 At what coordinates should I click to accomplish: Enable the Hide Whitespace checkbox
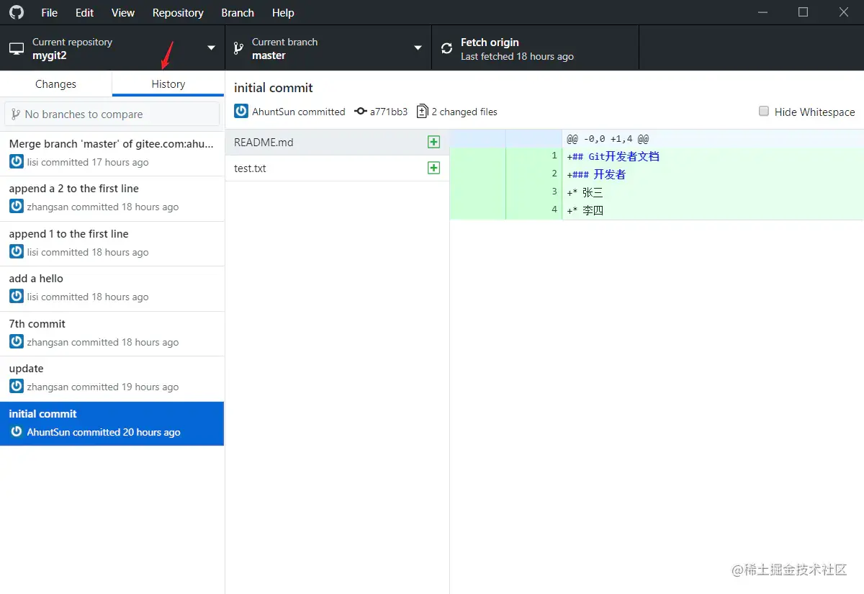764,111
